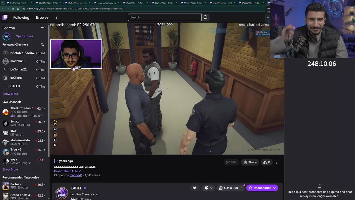Click the search magnifier button
This screenshot has height=200, width=355.
(206, 17)
